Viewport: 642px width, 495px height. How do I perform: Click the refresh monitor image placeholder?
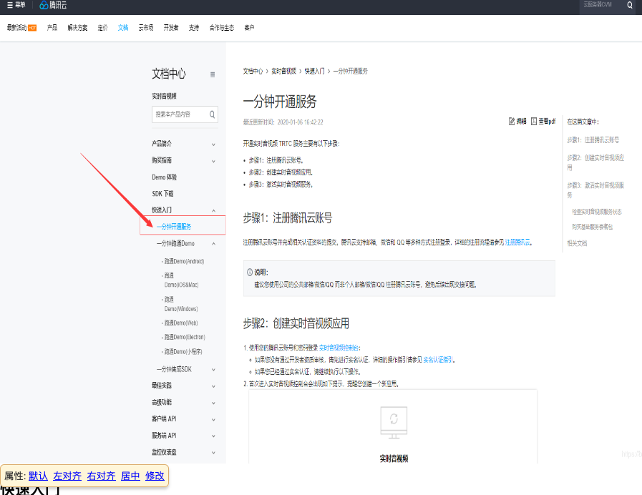point(394,423)
